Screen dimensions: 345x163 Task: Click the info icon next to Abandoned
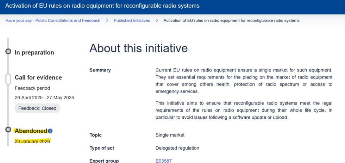pyautogui.click(x=50, y=131)
